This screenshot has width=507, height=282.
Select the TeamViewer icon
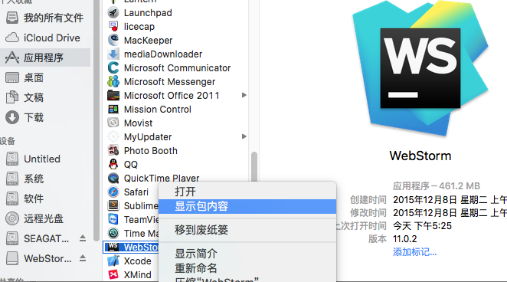113,220
